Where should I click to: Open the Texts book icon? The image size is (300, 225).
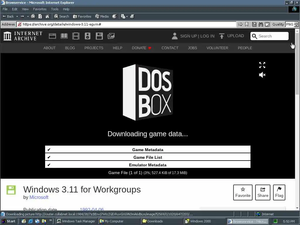click(64, 36)
